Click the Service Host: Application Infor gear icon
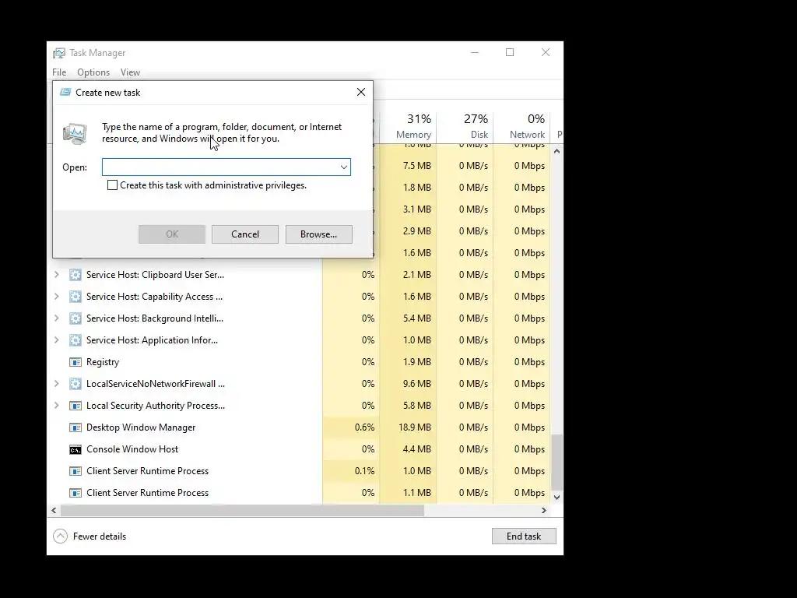This screenshot has width=797, height=598. point(75,340)
